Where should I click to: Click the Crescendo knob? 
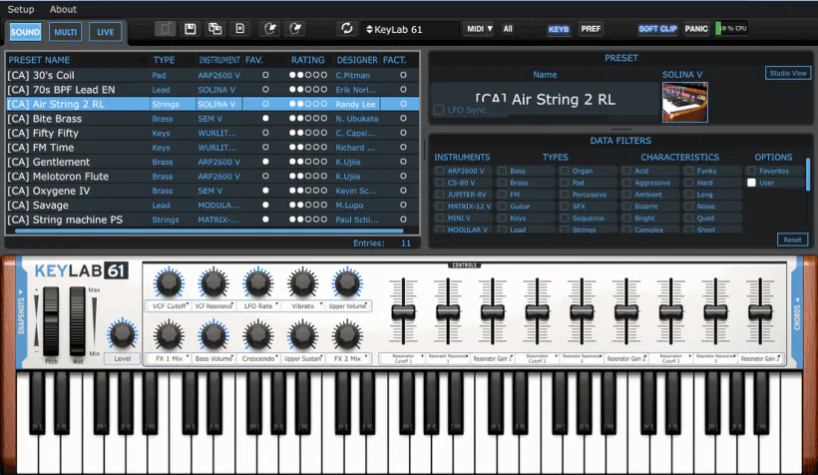point(258,335)
